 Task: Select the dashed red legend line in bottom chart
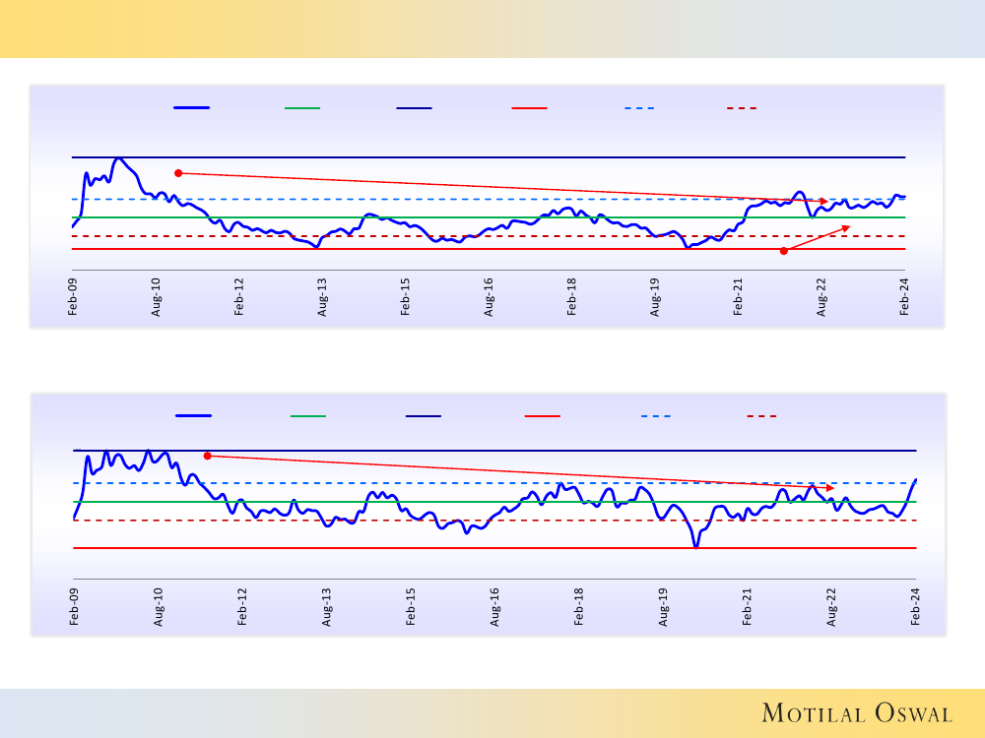761,416
